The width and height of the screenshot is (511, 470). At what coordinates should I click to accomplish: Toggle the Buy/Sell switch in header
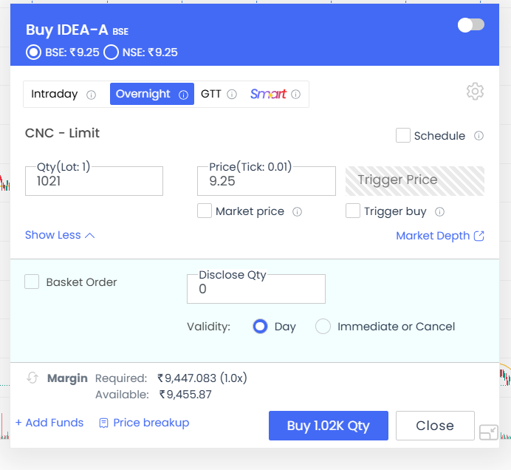pyautogui.click(x=471, y=25)
